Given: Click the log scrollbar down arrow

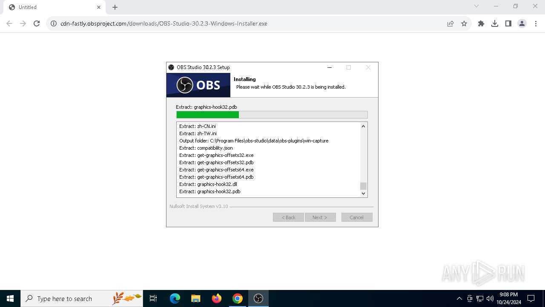Looking at the screenshot, I should coord(363,193).
